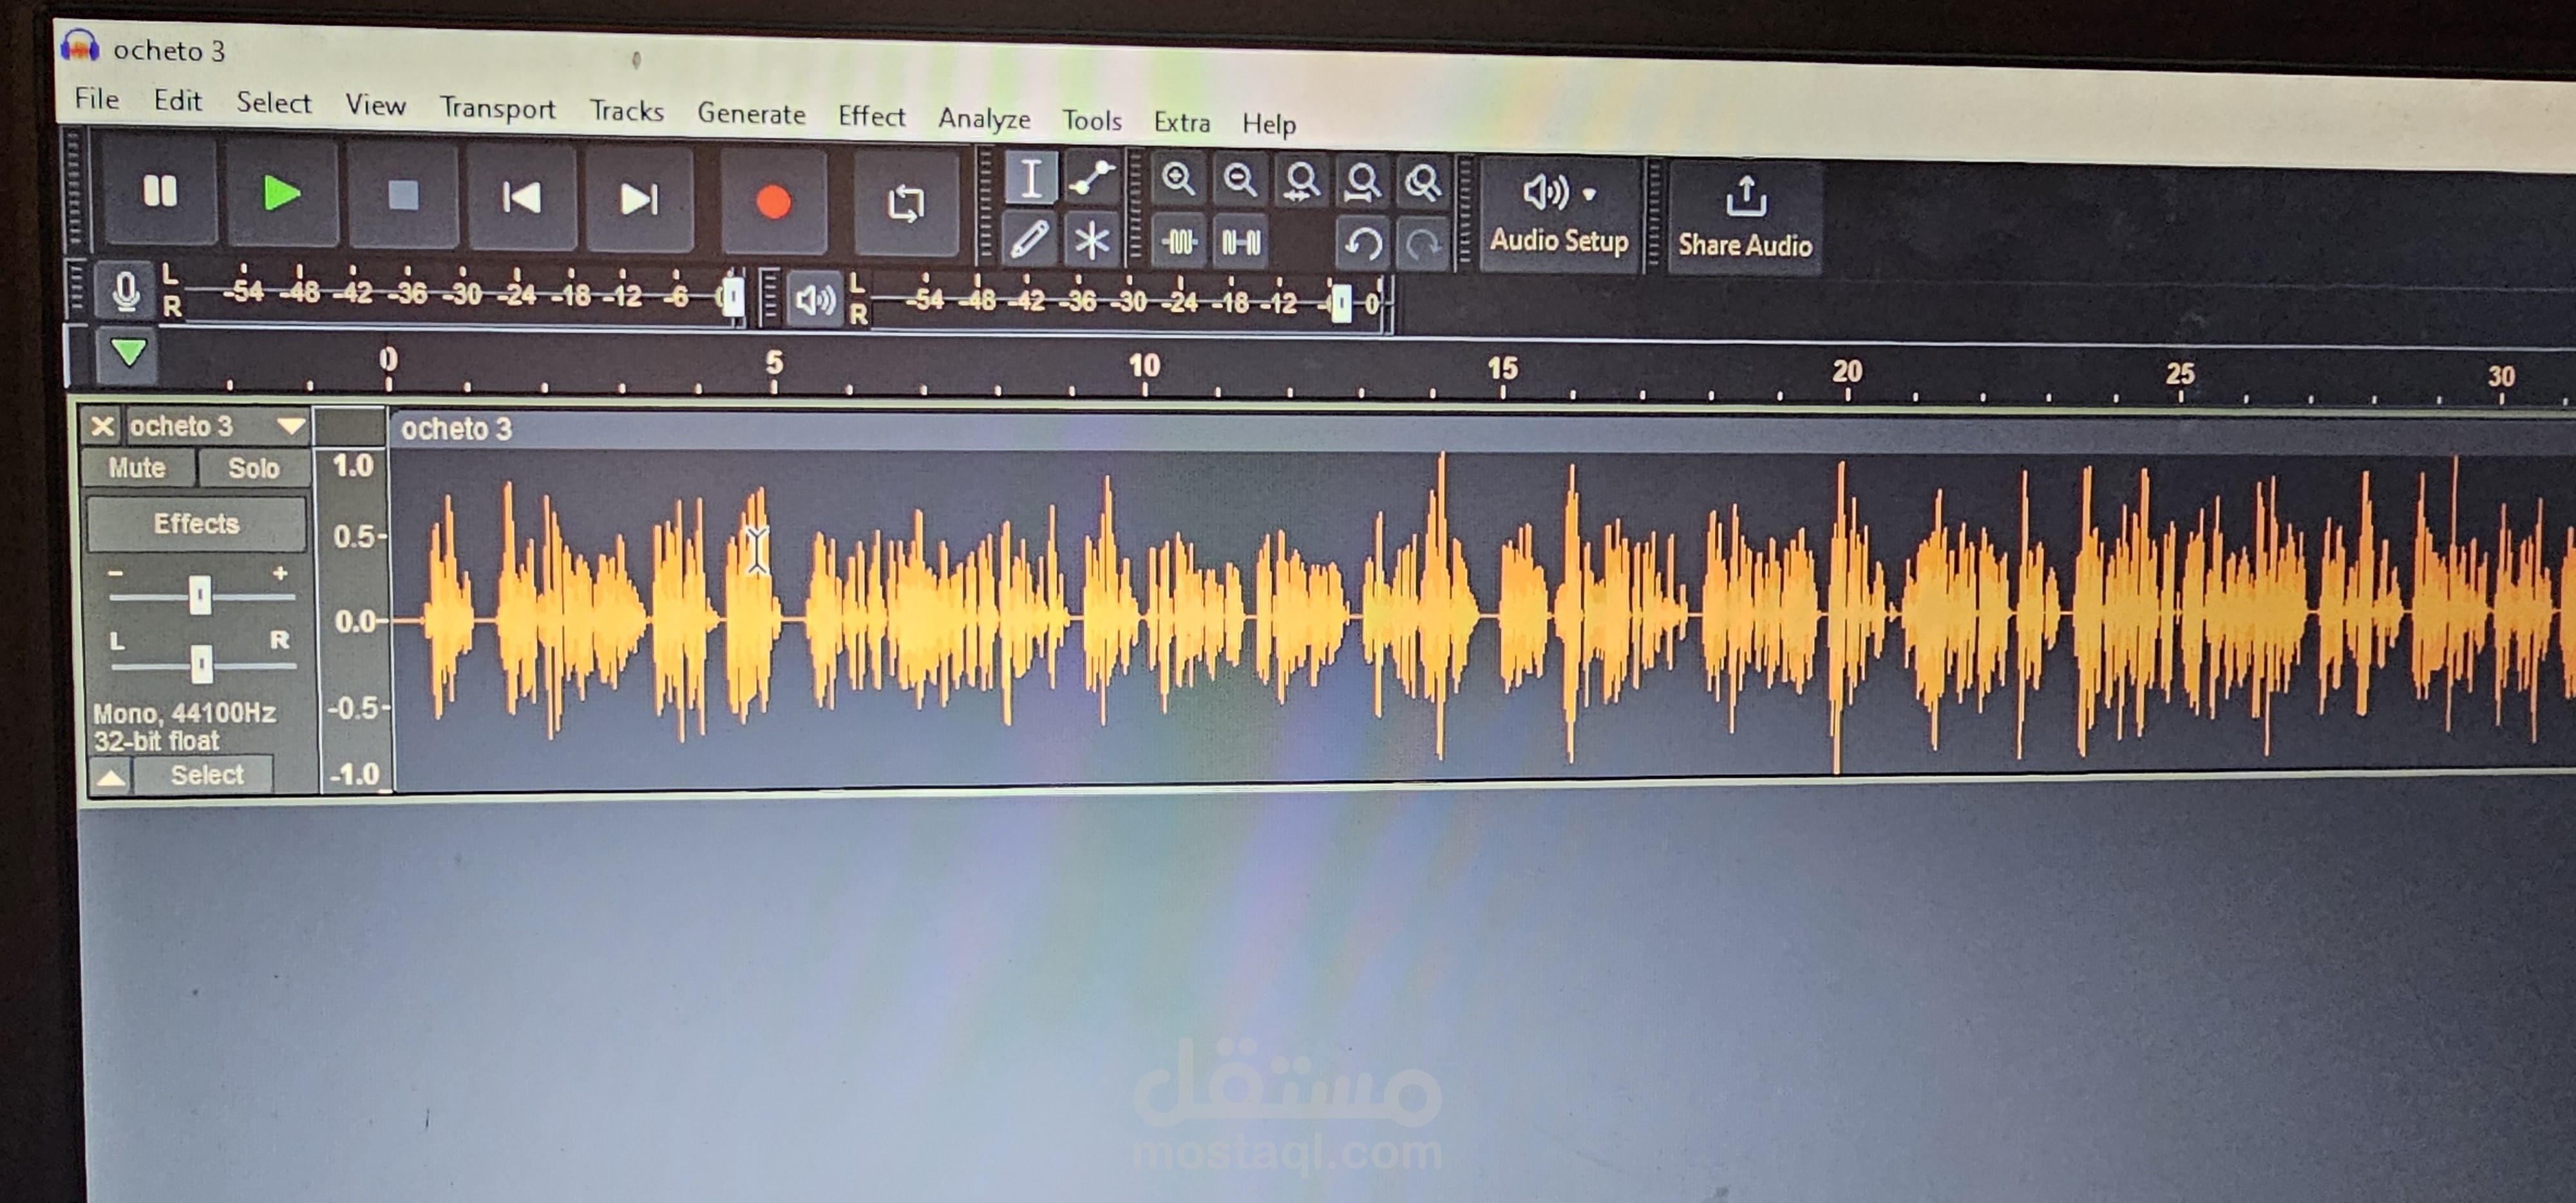The image size is (2576, 1203).
Task: Start playback with the green Play button
Action: [282, 193]
